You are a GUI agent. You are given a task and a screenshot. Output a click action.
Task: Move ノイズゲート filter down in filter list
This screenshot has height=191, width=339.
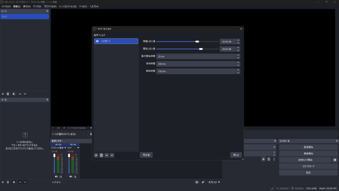112,155
